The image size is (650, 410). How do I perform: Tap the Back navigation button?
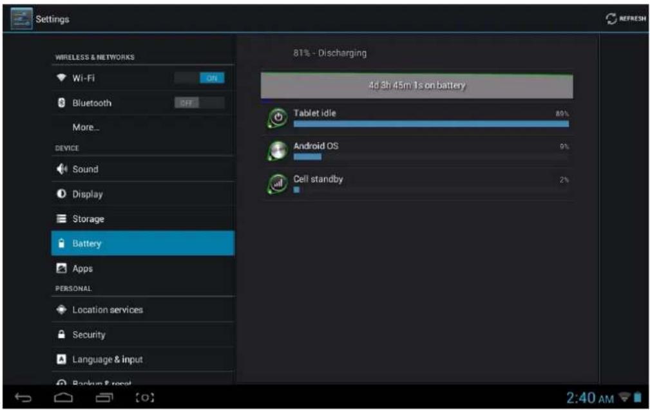[x=23, y=398]
